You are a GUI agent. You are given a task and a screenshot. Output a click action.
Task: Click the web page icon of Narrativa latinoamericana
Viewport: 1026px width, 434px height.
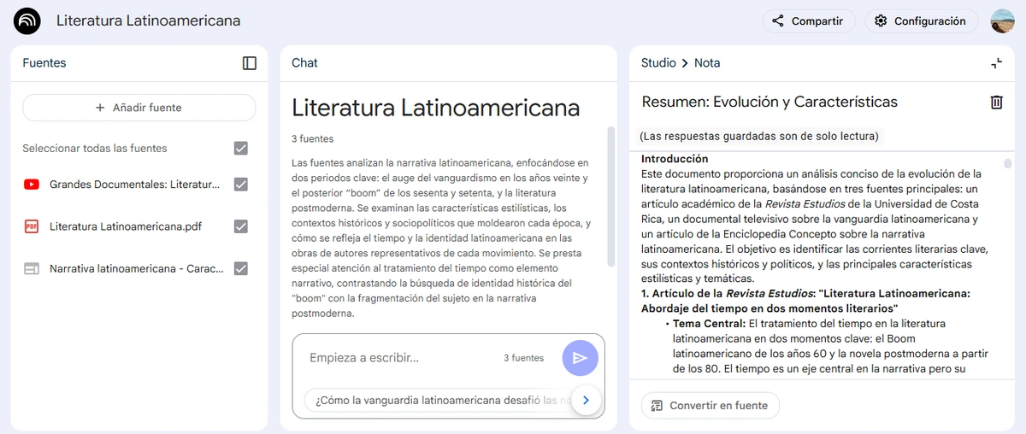tap(32, 268)
